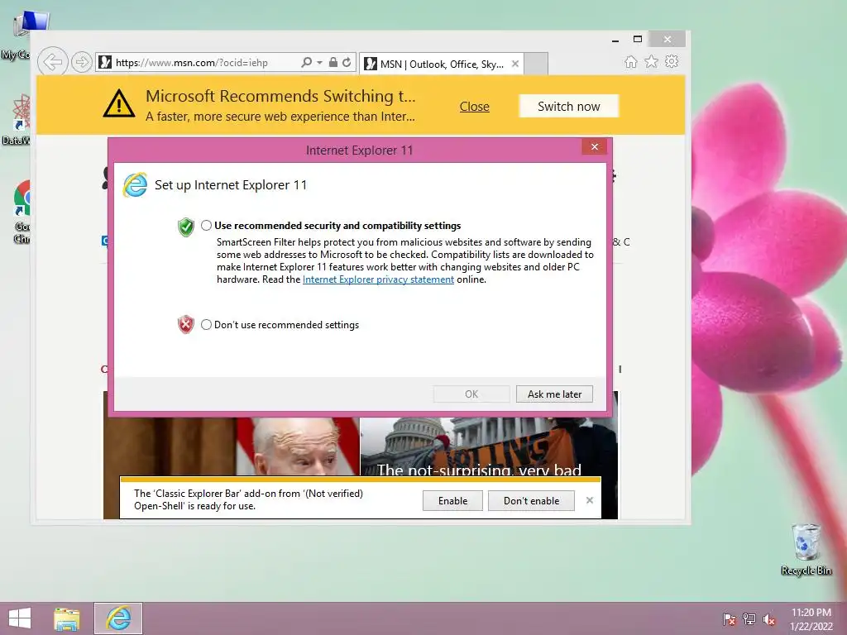Go to Internet Explorer Home page icon
The image size is (847, 635).
[x=630, y=62]
